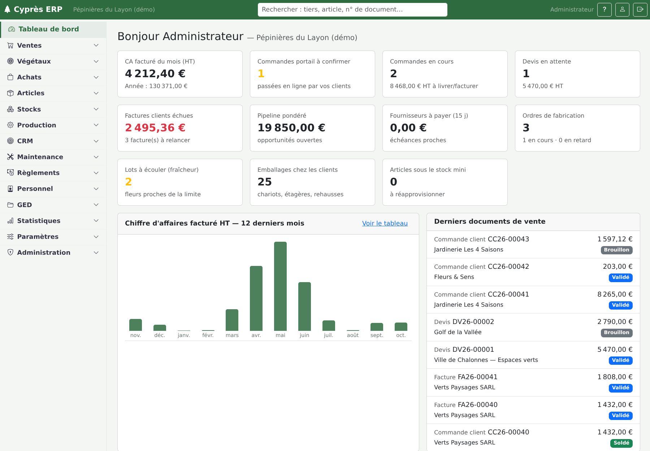Open help with the question mark icon
The height and width of the screenshot is (451, 650).
(x=604, y=10)
